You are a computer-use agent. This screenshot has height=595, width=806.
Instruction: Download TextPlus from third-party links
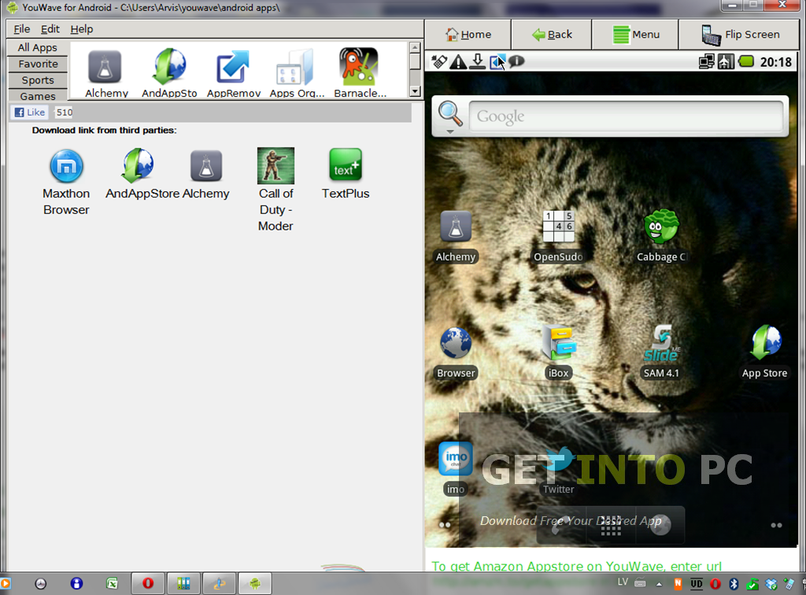click(346, 174)
